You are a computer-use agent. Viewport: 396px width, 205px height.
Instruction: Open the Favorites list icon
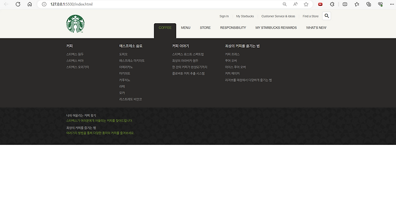356,4
